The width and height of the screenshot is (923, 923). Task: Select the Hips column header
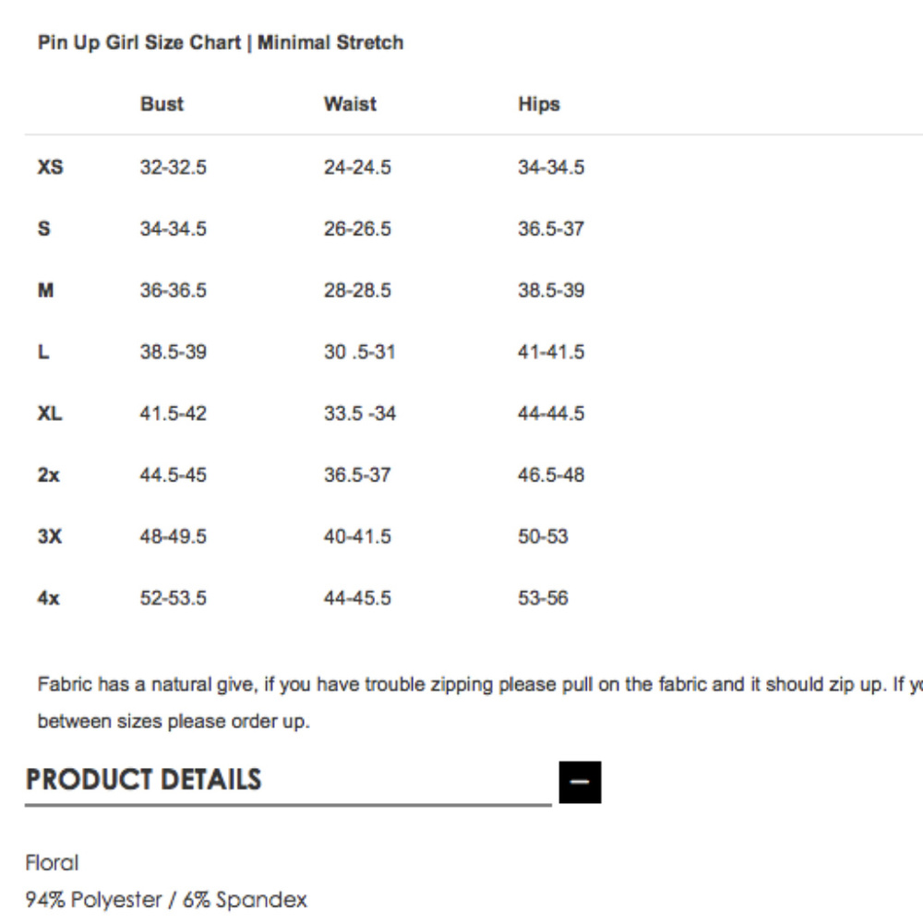click(539, 104)
